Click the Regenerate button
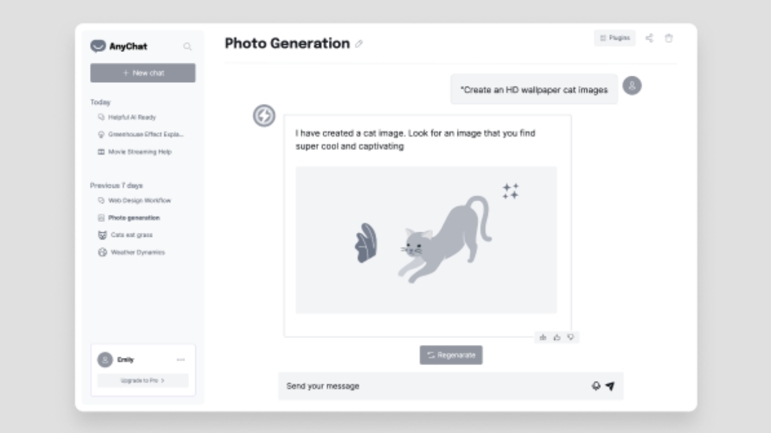771x433 pixels. (451, 355)
